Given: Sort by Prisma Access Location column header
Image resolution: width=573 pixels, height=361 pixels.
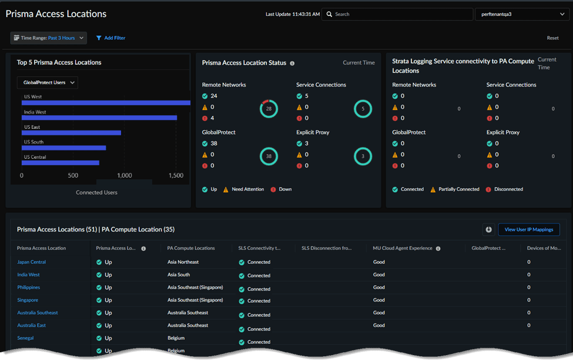Looking at the screenshot, I should click(41, 248).
